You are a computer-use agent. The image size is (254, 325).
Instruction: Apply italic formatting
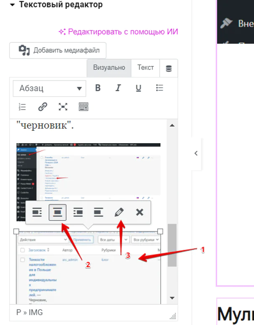pyautogui.click(x=118, y=88)
